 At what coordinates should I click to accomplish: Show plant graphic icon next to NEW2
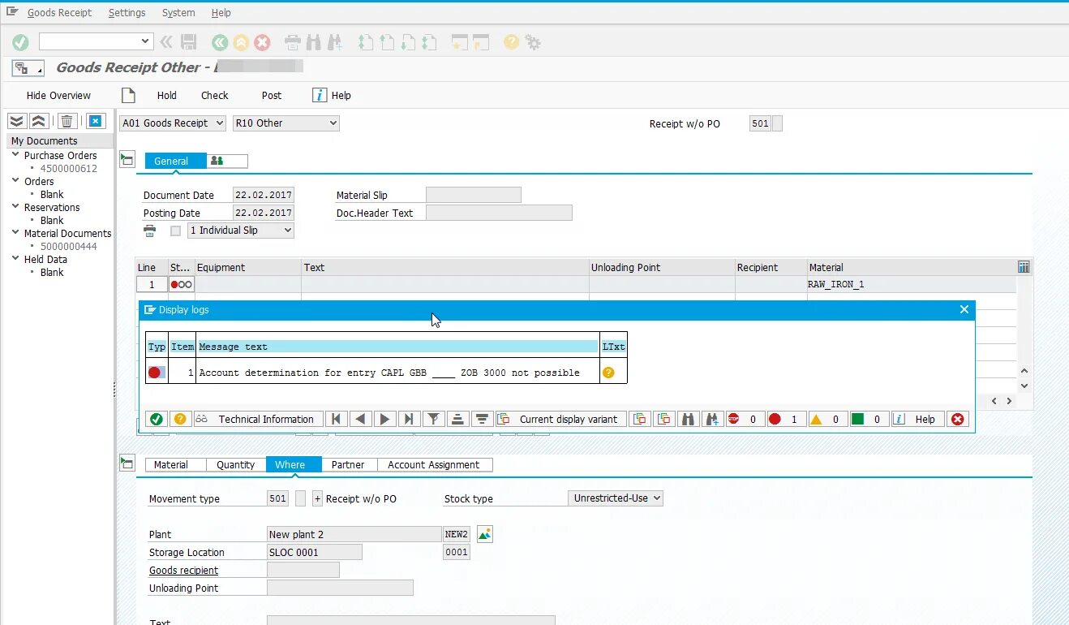(x=484, y=533)
